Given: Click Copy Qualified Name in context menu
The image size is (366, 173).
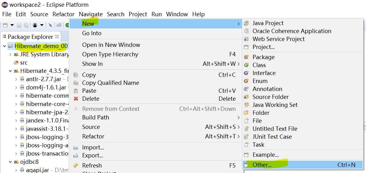Looking at the screenshot, I should pos(155,83).
